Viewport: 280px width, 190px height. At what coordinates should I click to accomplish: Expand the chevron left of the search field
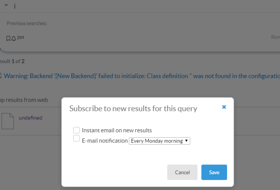point(6,6)
